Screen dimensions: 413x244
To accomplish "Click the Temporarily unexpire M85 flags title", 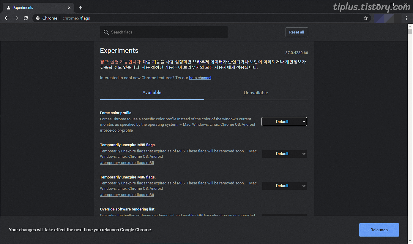I will 128,145.
